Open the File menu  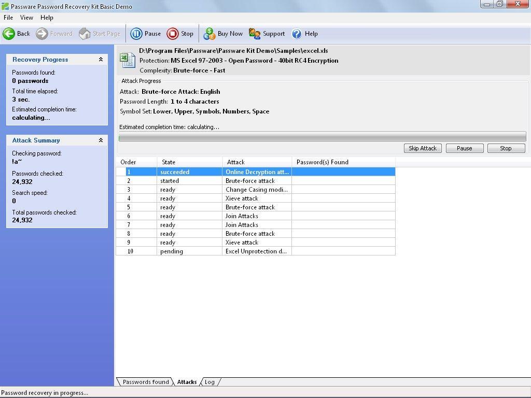coord(8,18)
